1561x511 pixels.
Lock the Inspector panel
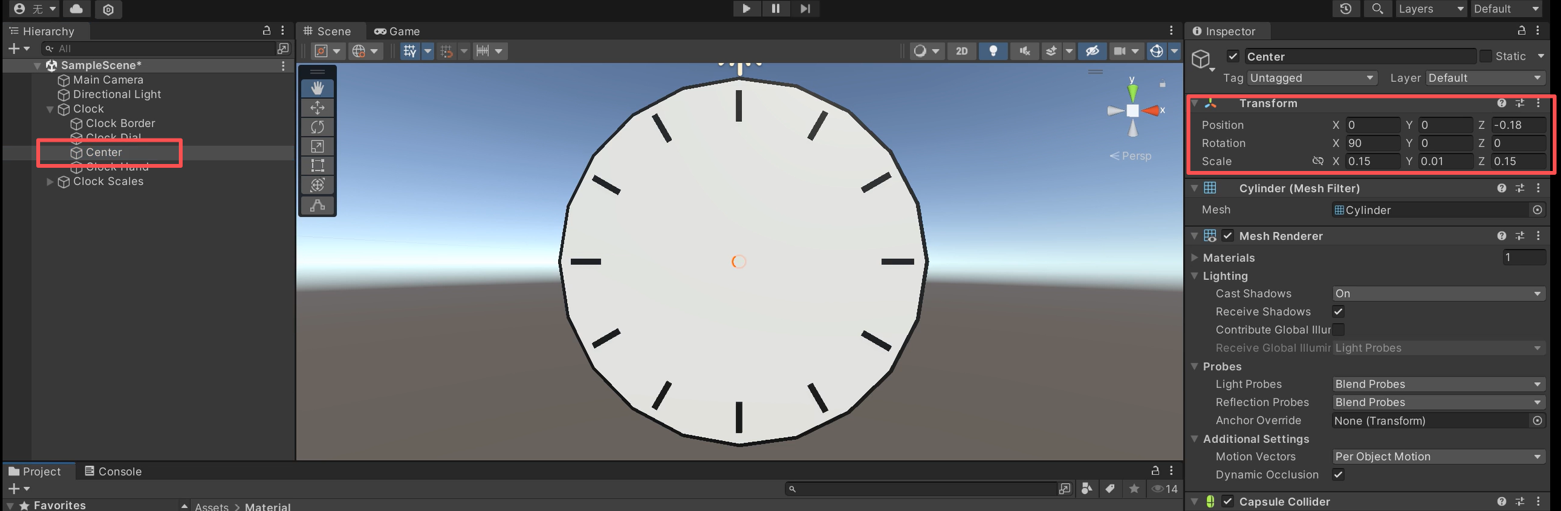pyautogui.click(x=1522, y=31)
